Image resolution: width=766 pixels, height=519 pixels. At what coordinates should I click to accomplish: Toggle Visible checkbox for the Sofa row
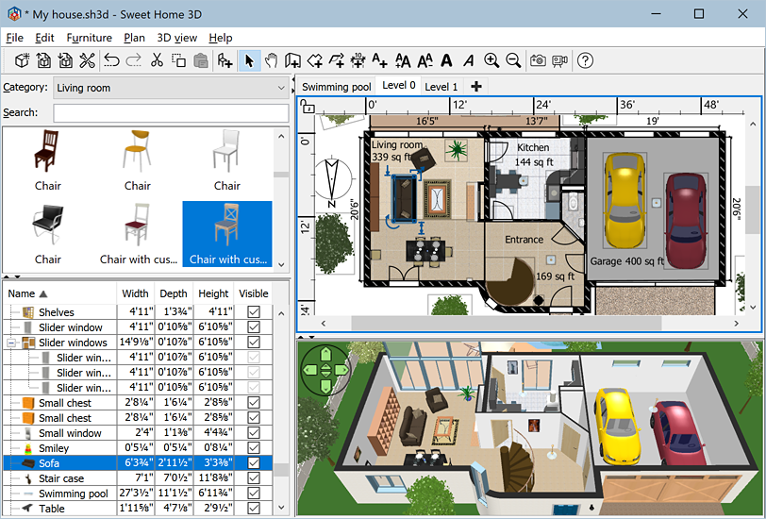coord(253,463)
